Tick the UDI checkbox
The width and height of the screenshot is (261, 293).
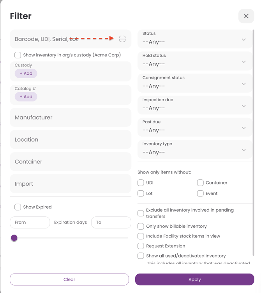click(x=141, y=183)
